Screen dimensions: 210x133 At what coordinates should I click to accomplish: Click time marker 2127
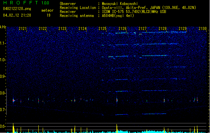(x=143, y=29)
